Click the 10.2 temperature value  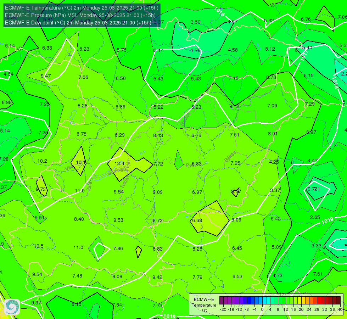[x=42, y=161]
